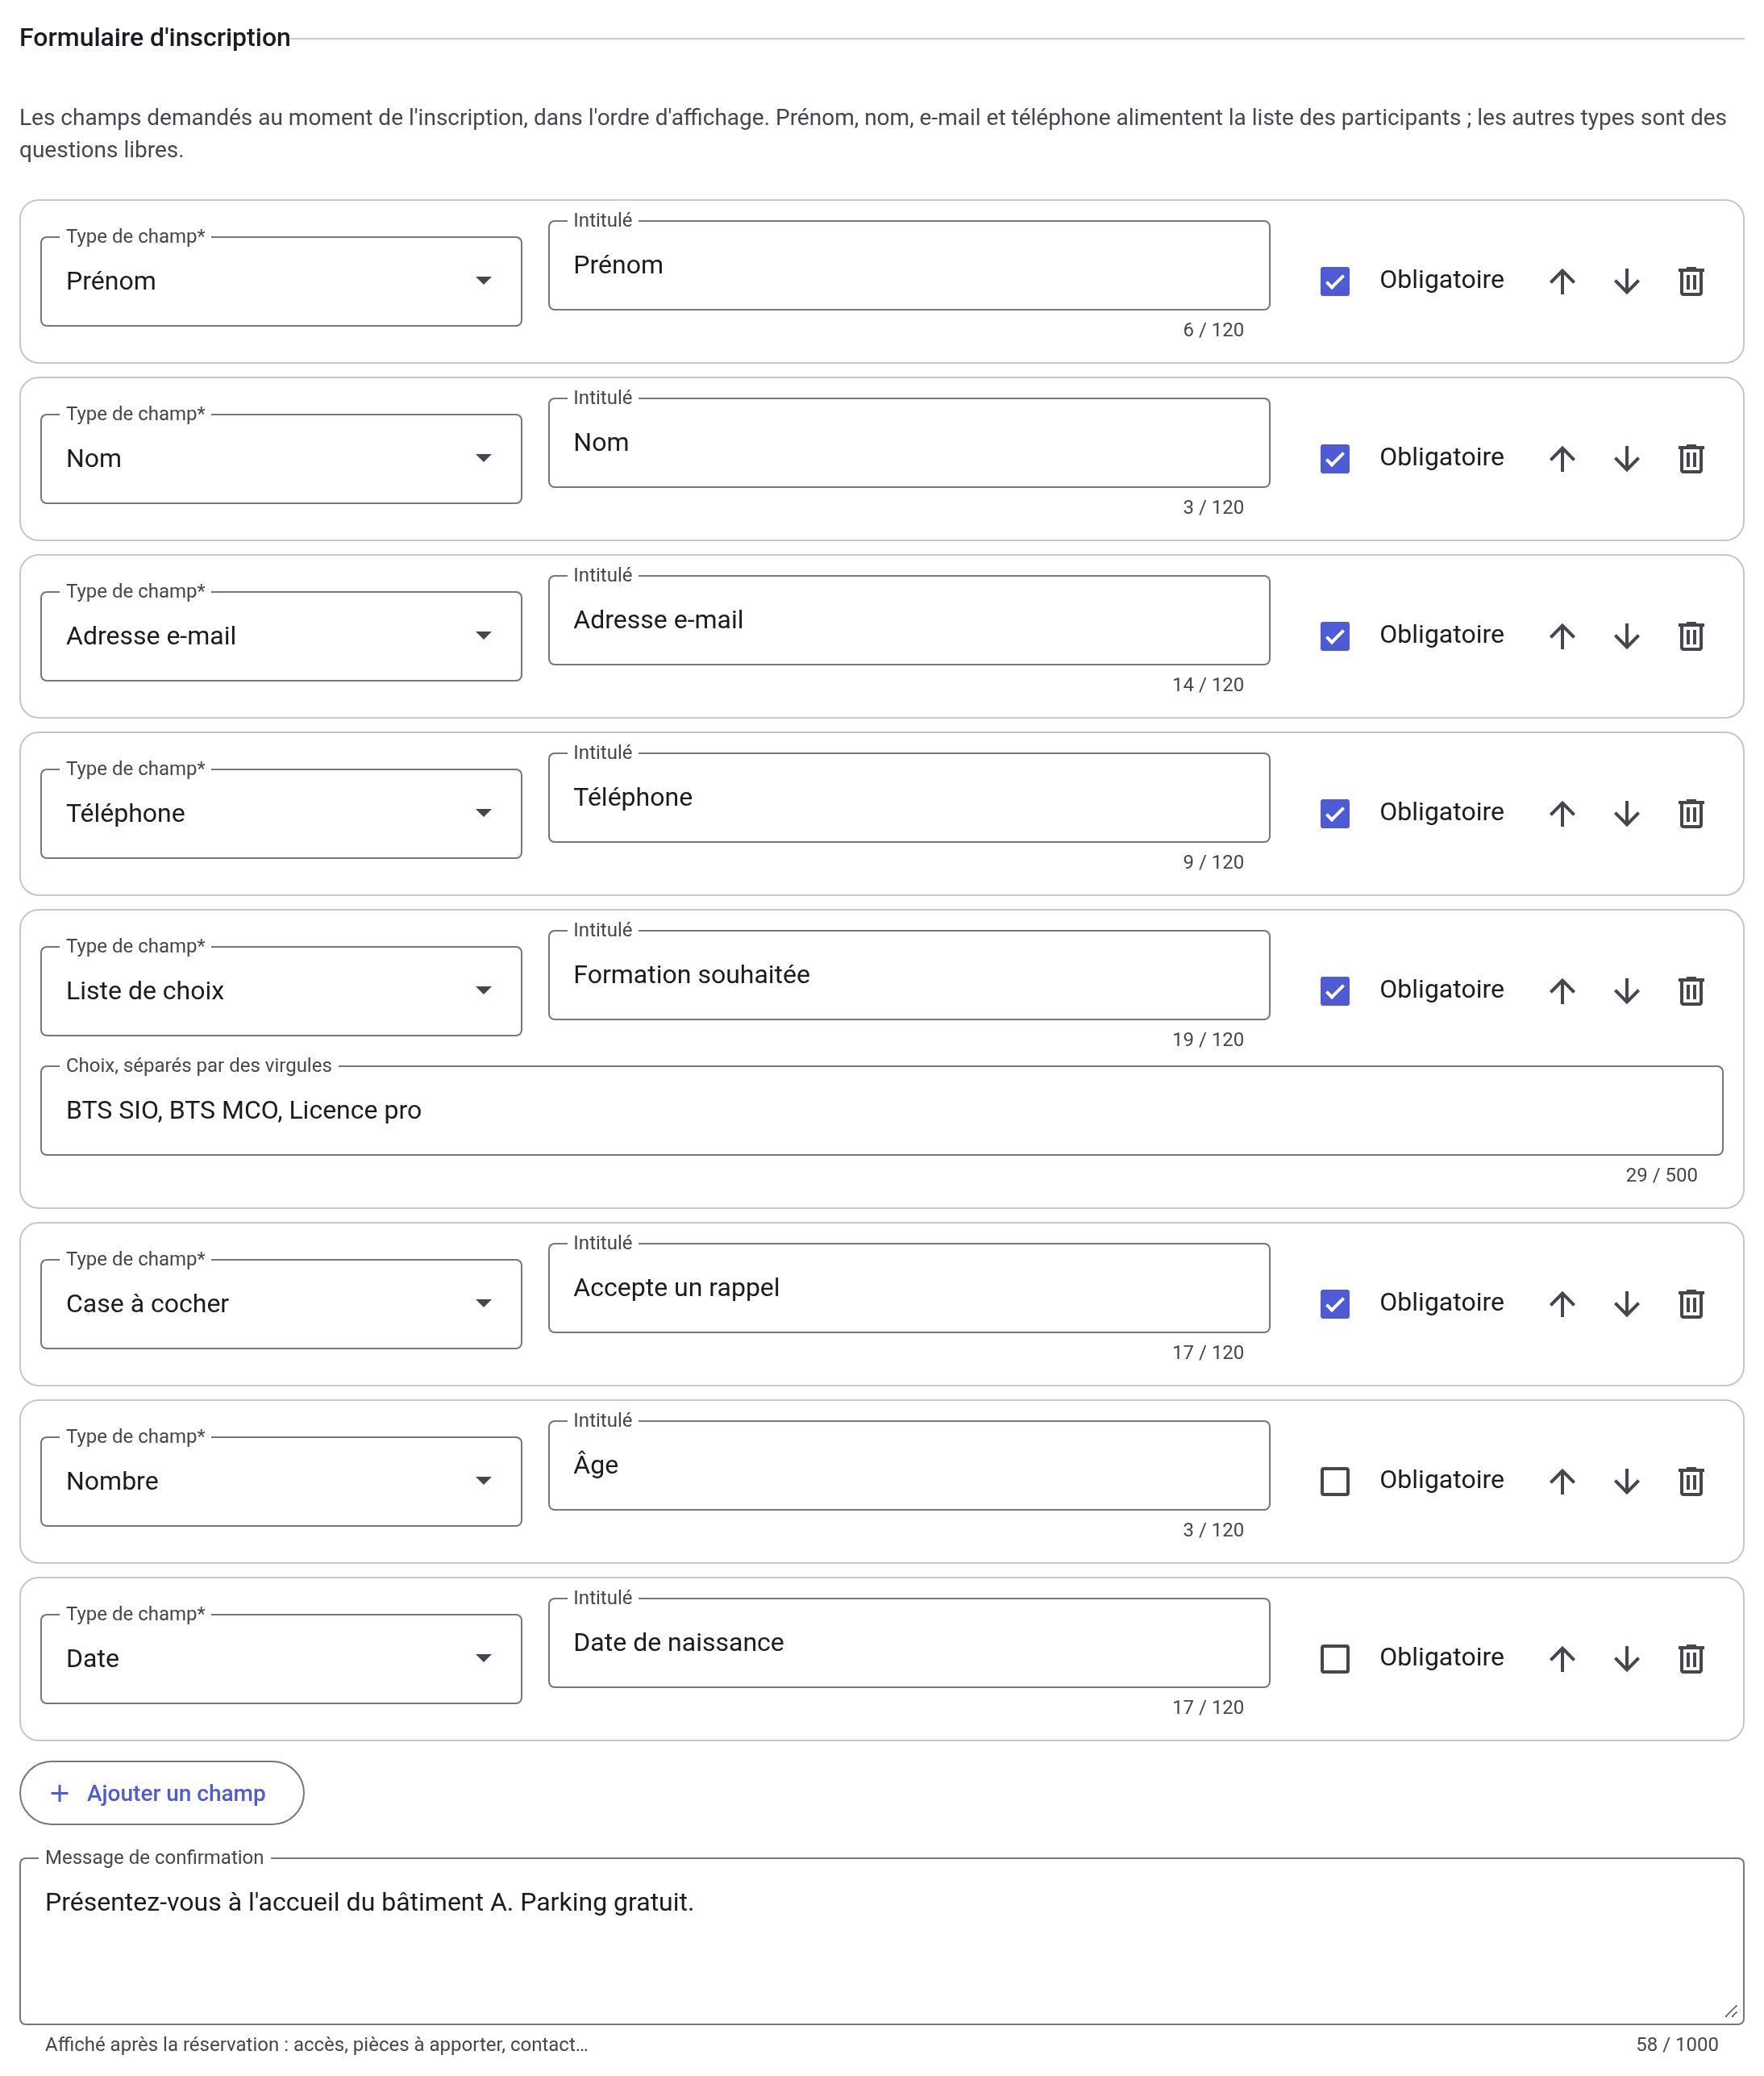Uncheck Obligatoire for Accepte un rappel
This screenshot has width=1764, height=2076.
(1334, 1303)
